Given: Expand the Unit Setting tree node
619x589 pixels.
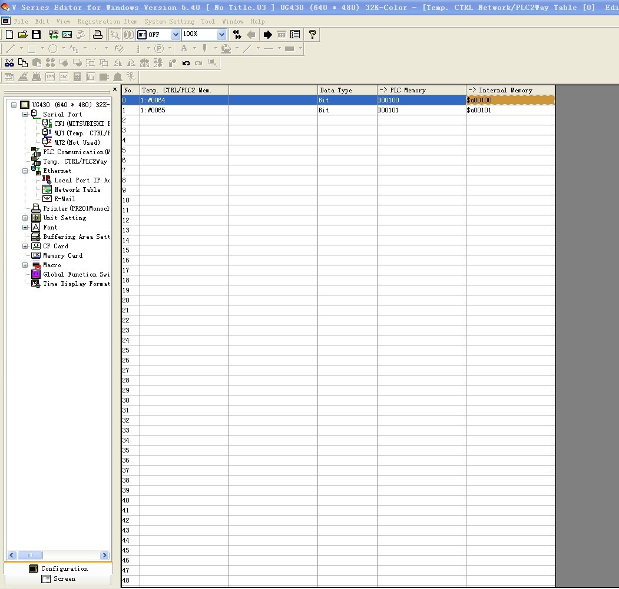Looking at the screenshot, I should point(25,218).
